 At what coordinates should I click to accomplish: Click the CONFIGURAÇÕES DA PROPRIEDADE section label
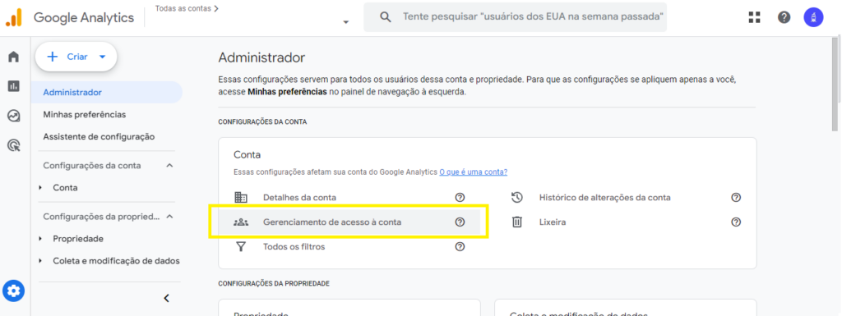274,283
